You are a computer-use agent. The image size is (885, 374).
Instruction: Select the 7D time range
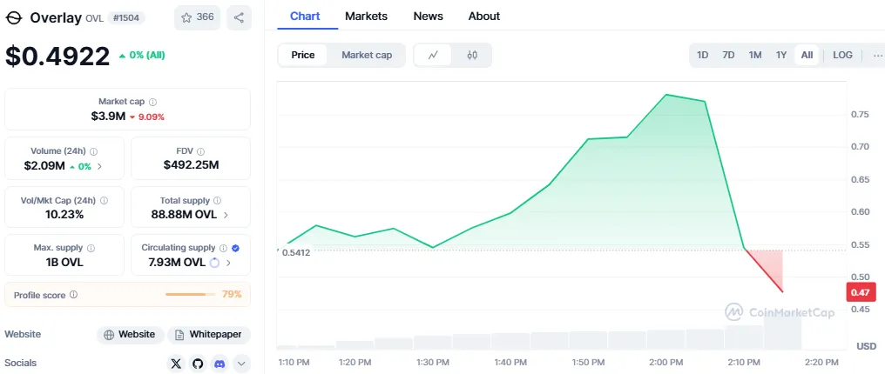coord(728,55)
